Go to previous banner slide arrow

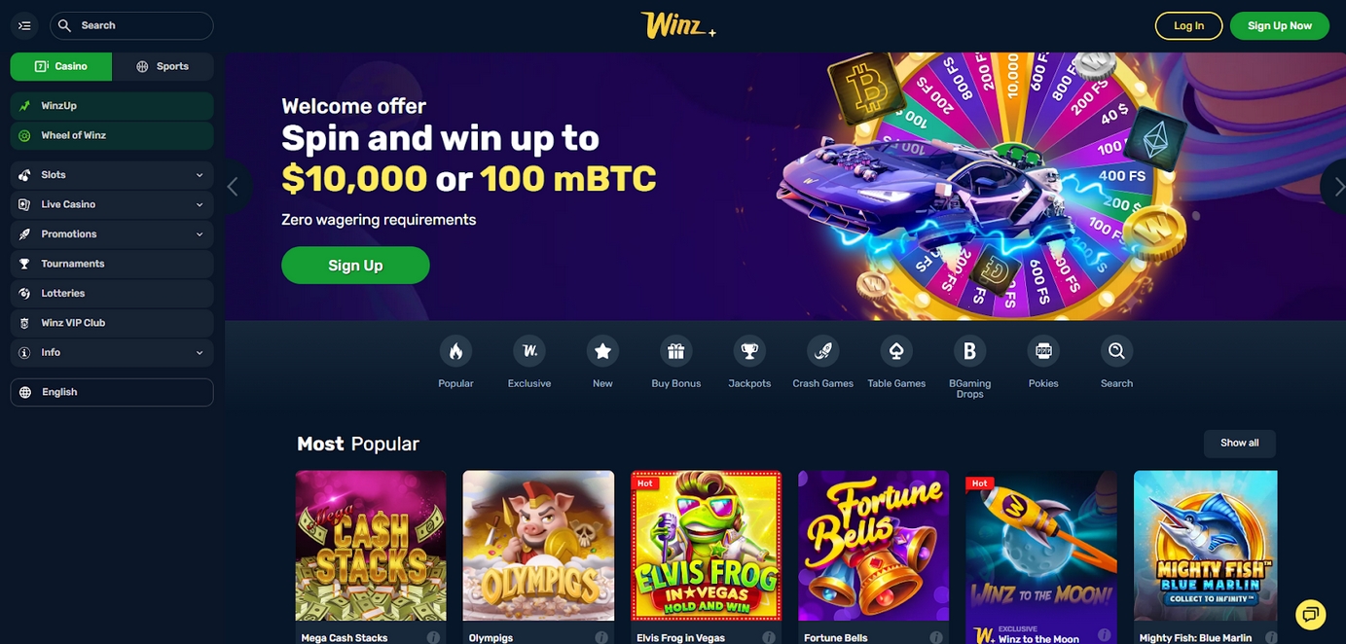point(233,187)
